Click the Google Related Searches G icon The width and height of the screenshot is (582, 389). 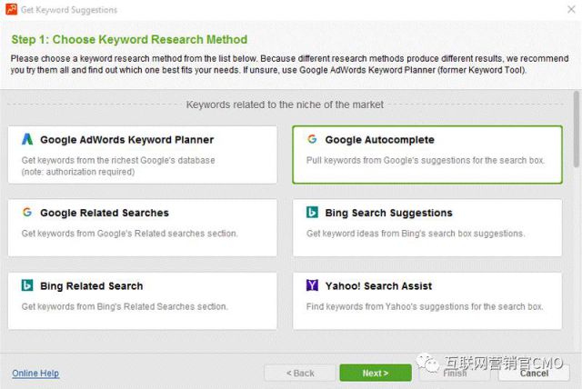click(x=27, y=213)
